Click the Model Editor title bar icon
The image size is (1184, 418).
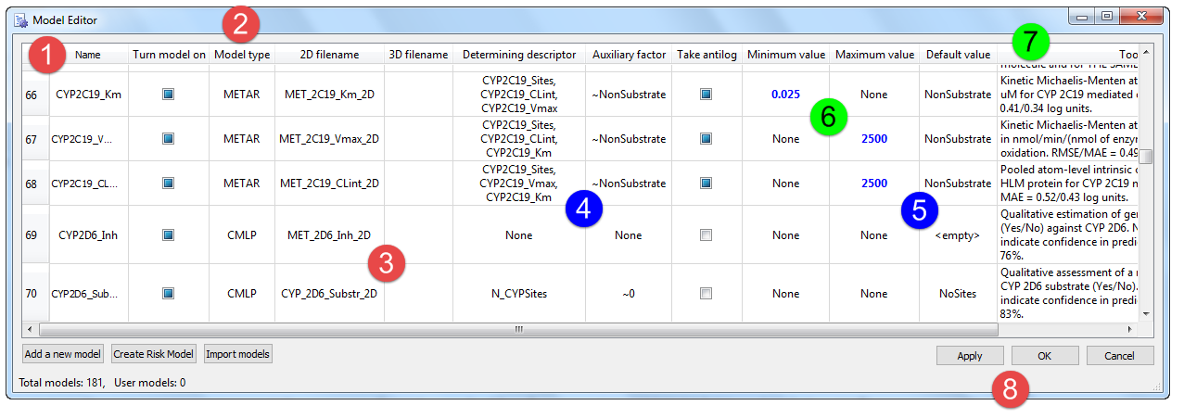click(x=20, y=19)
